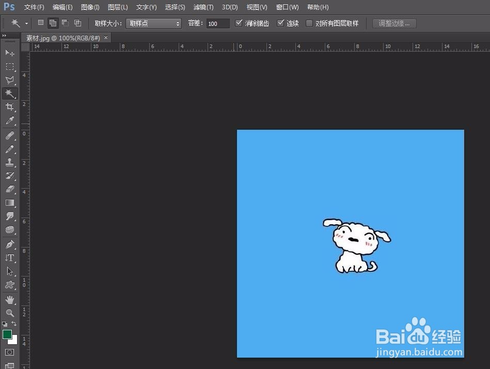Switch to the 素材.jpg document tab

point(63,38)
